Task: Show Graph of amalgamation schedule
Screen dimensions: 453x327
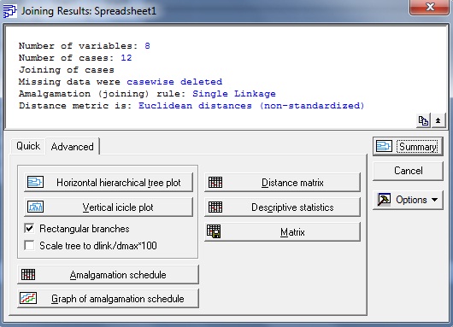Action: (x=108, y=299)
